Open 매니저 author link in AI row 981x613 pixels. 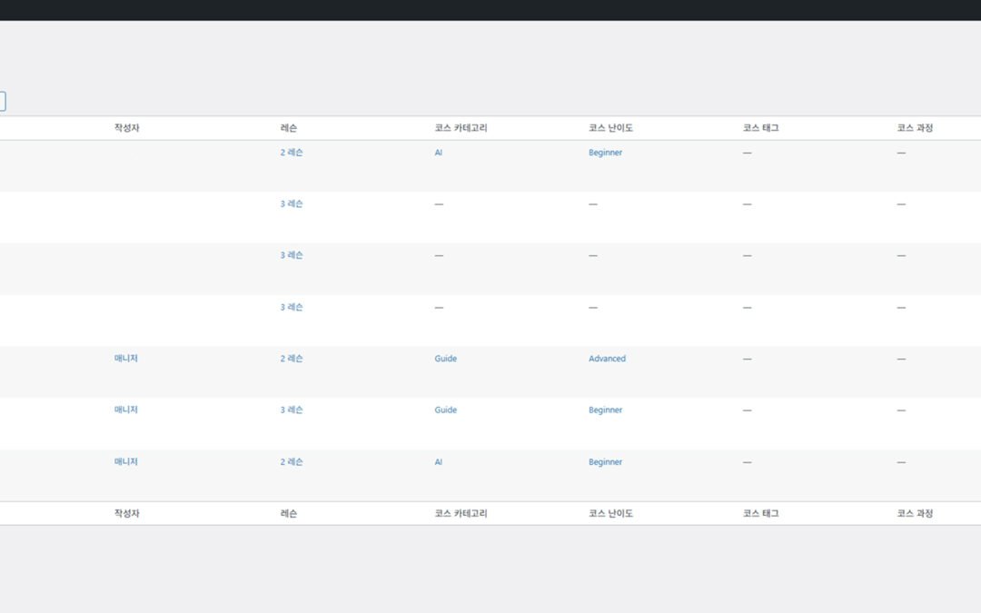point(125,461)
